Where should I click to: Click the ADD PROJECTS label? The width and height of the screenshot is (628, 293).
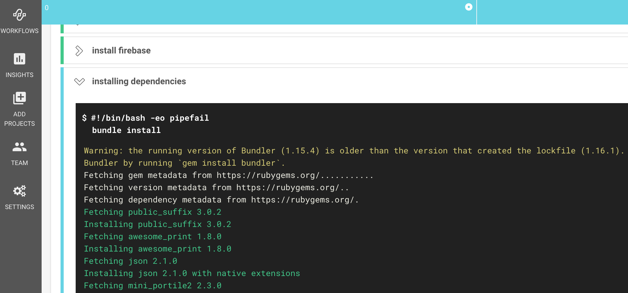click(x=20, y=119)
